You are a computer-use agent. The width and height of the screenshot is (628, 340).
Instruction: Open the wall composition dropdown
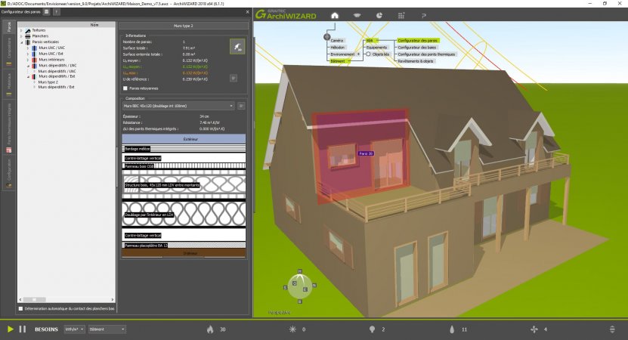coord(178,106)
